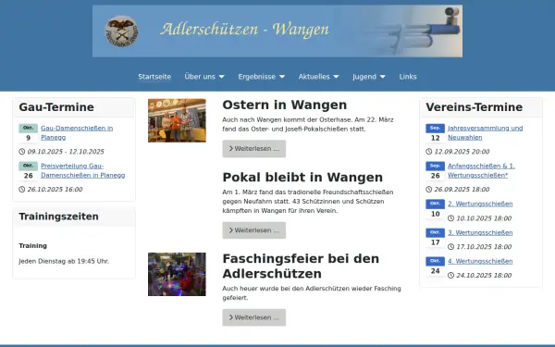Click the Vereins-Termine panel heading
This screenshot has height=347, width=555.
pos(474,107)
